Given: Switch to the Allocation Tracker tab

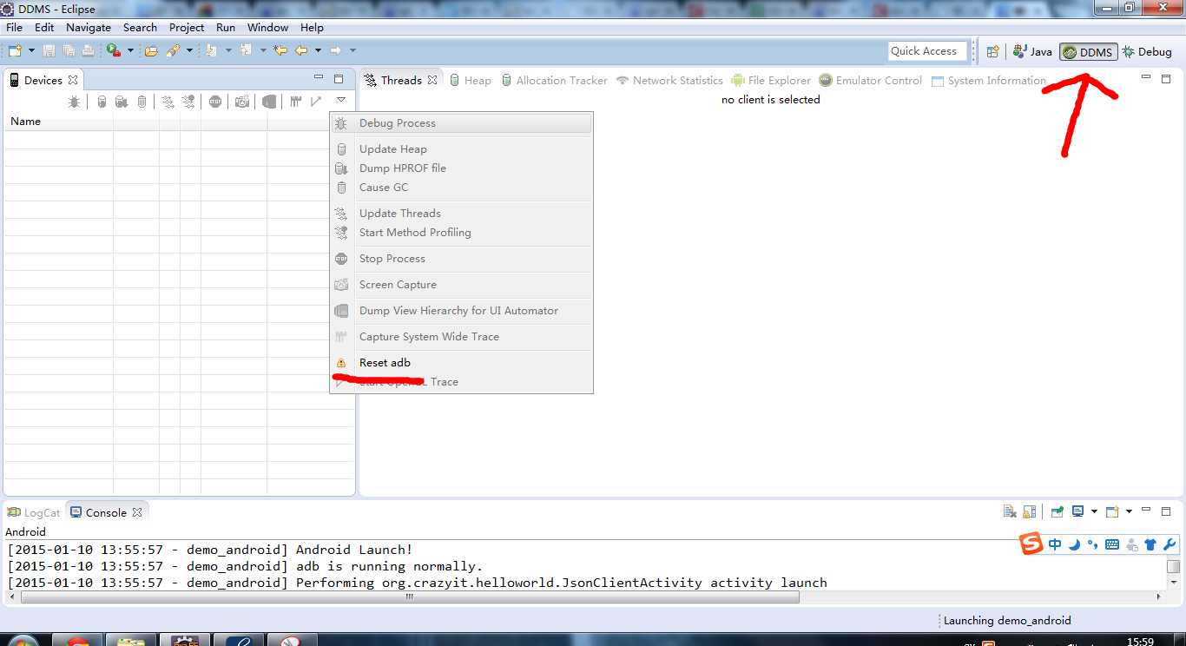Looking at the screenshot, I should (554, 81).
